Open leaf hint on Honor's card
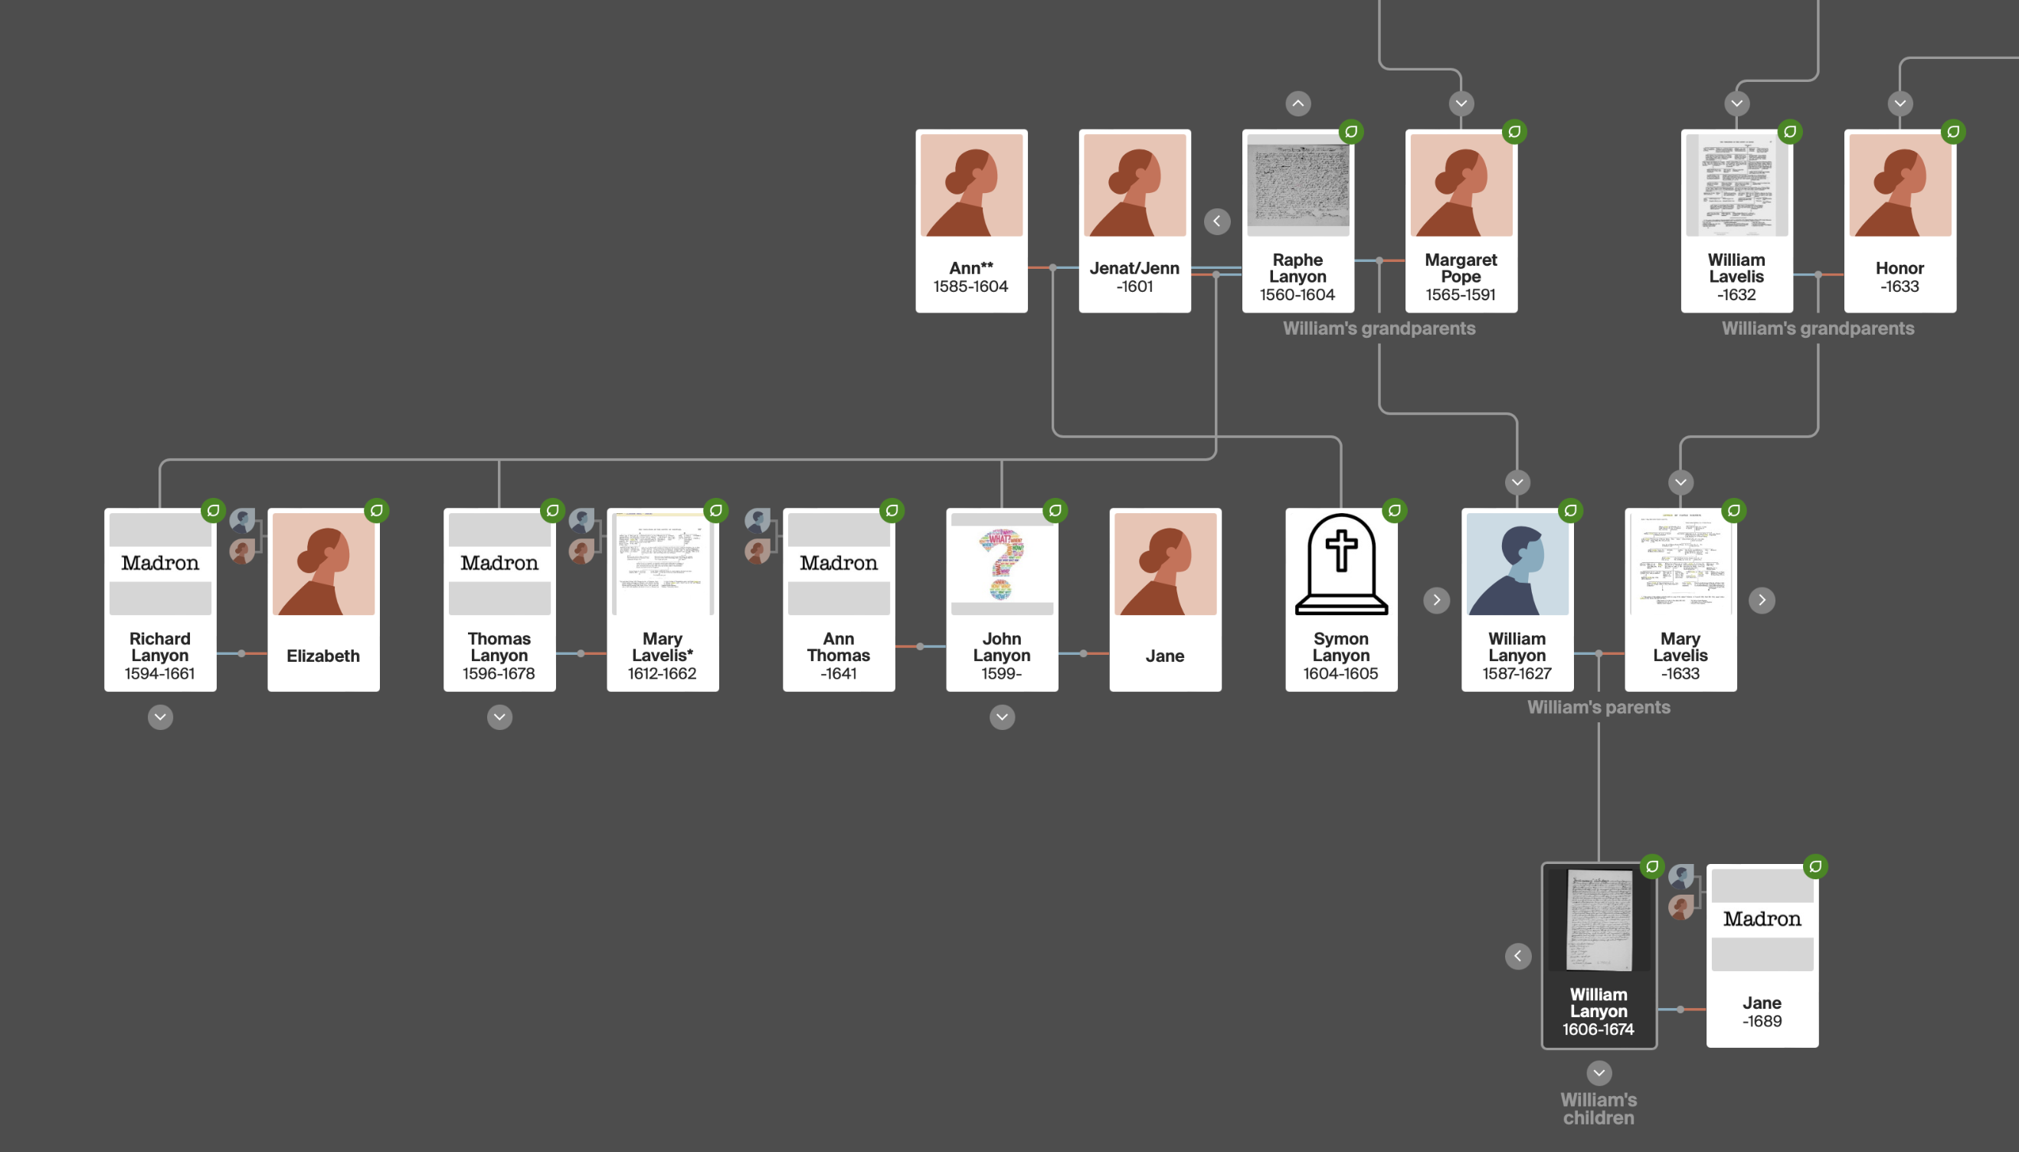This screenshot has width=2019, height=1152. 1952,131
